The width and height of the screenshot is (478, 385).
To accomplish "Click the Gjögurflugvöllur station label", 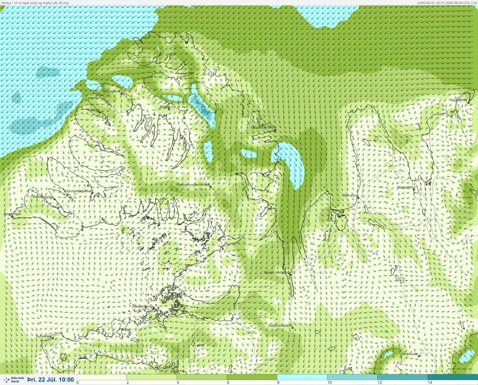I will click(x=263, y=127).
